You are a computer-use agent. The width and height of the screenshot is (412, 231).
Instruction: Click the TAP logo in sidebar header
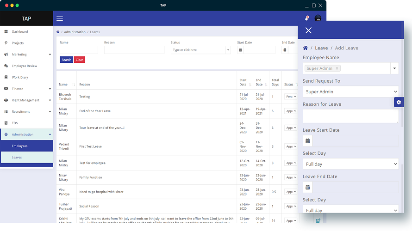[26, 18]
